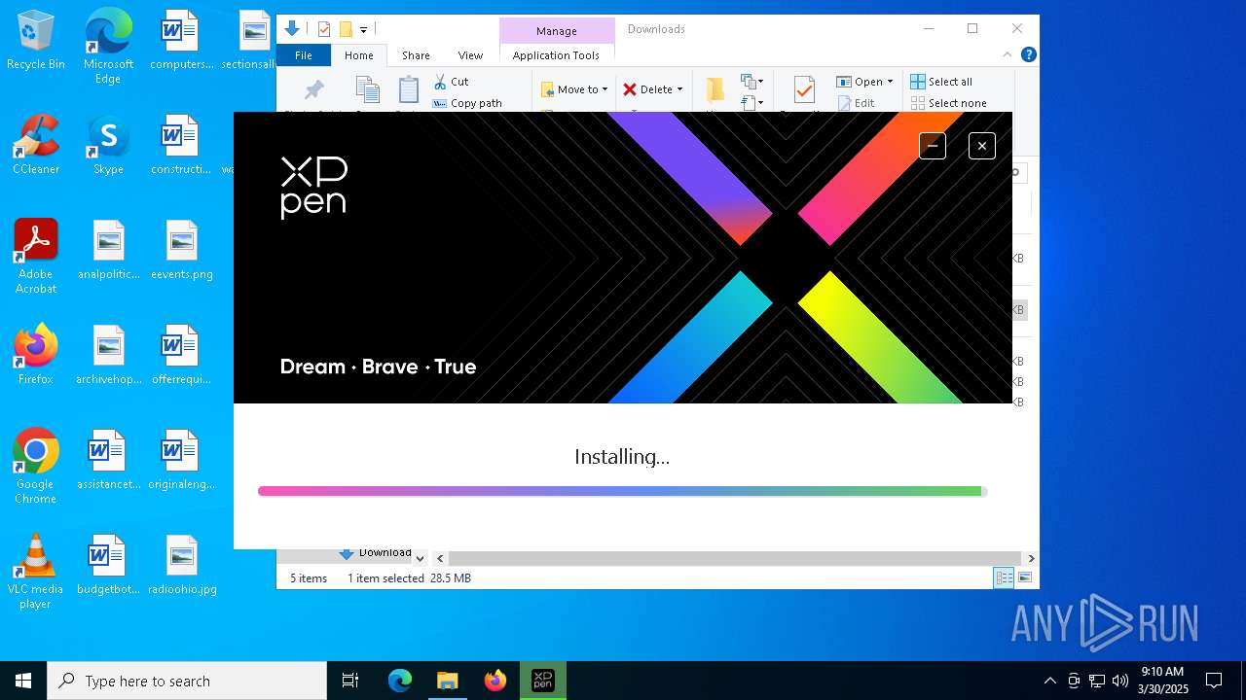Open the Windows Start menu
1246x700 pixels.
click(23, 681)
